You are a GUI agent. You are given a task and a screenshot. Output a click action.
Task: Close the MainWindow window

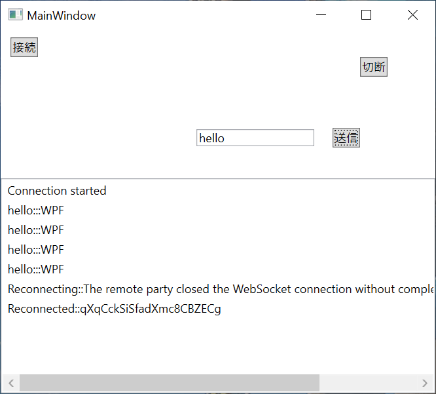pyautogui.click(x=412, y=15)
